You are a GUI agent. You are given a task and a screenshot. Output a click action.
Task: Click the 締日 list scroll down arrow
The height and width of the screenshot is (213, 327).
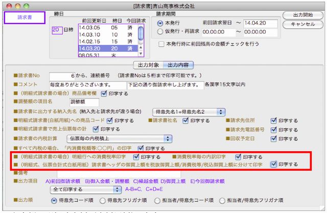(x=141, y=54)
